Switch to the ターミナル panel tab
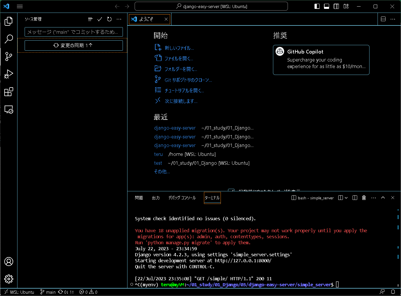The width and height of the screenshot is (401, 296). pyautogui.click(x=212, y=198)
